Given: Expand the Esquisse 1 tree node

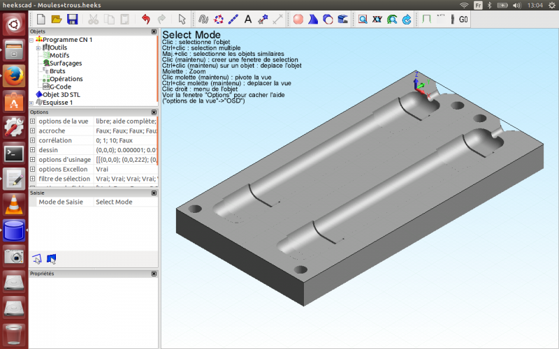Looking at the screenshot, I should [31, 103].
